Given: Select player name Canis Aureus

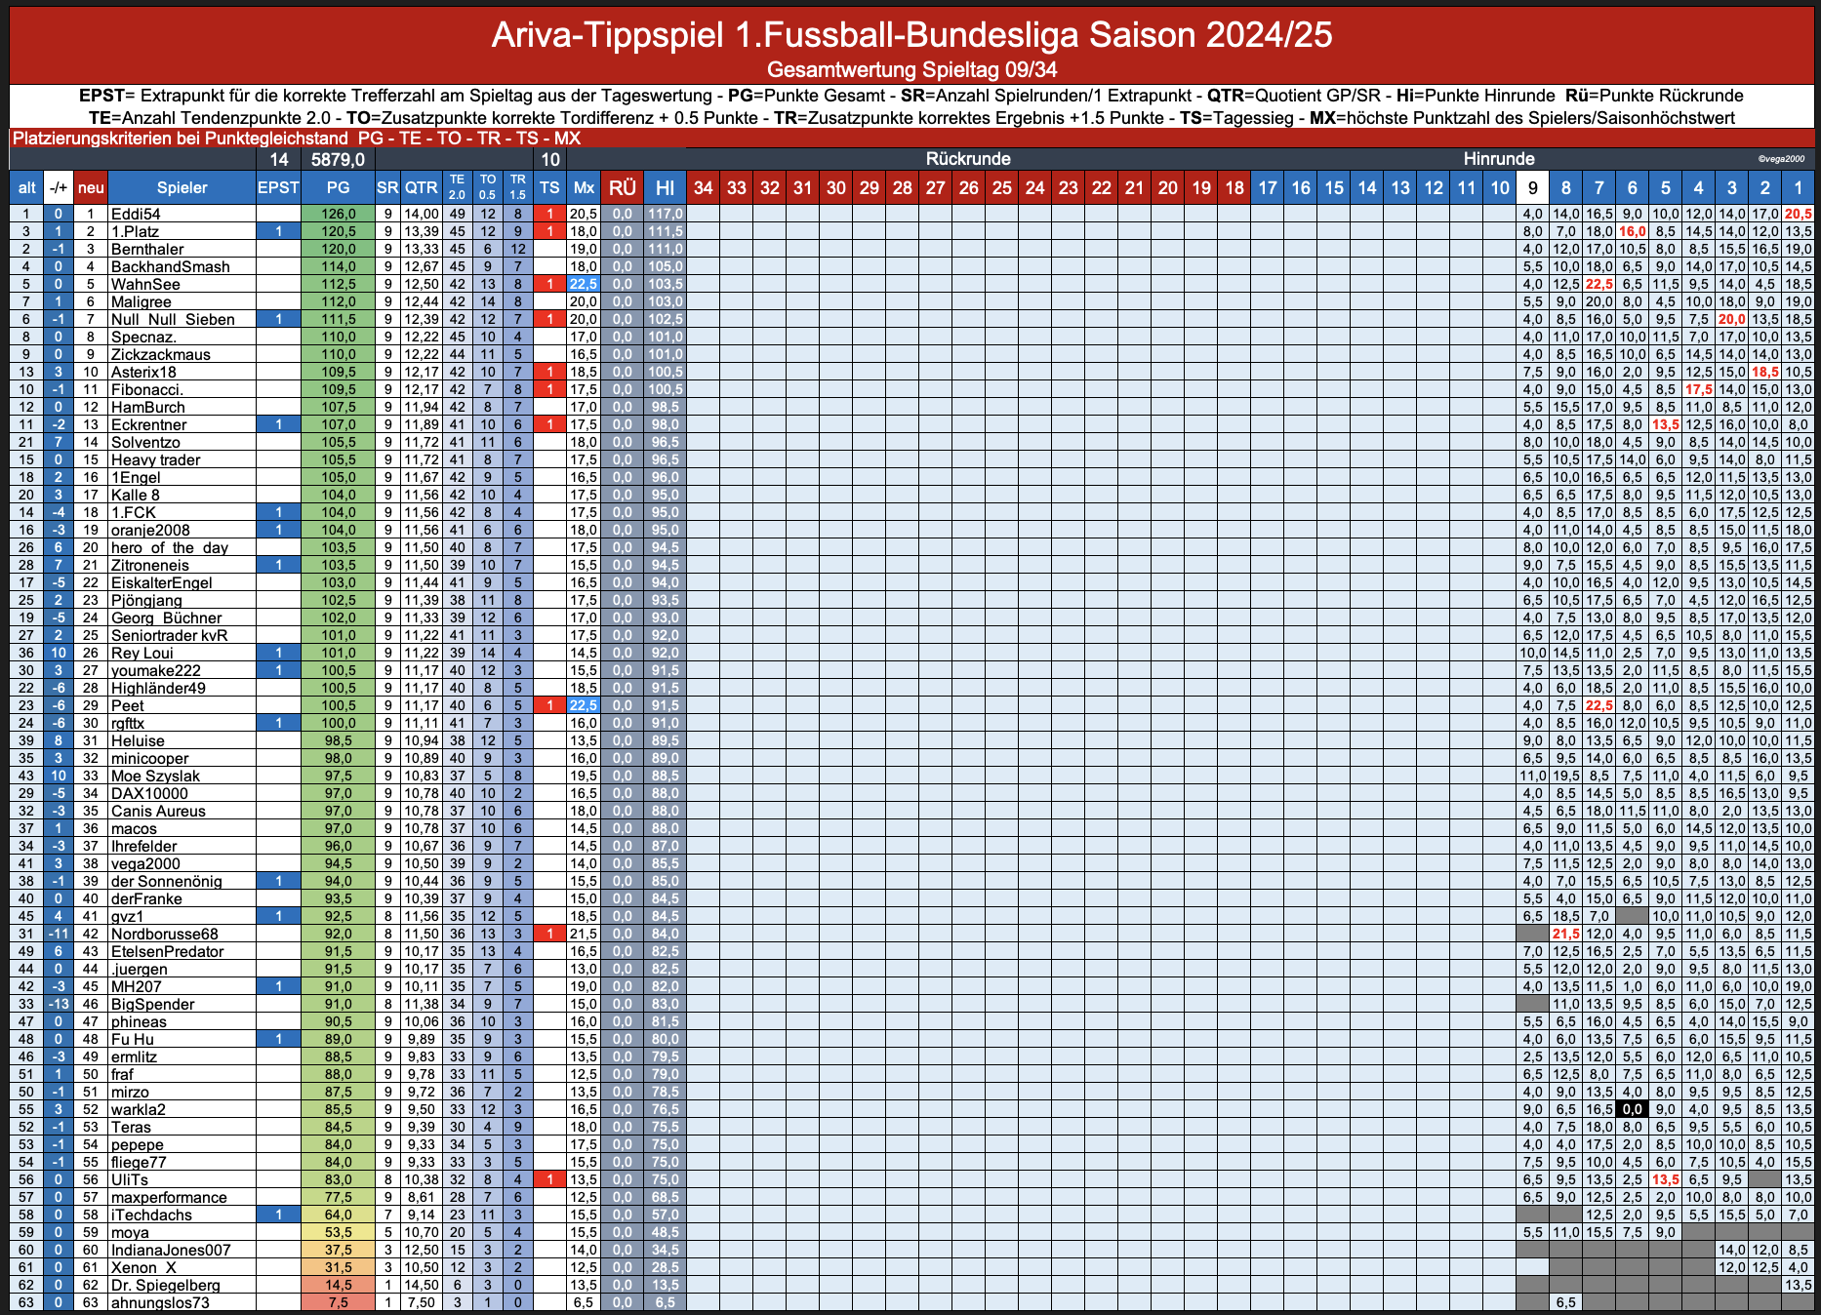Looking at the screenshot, I should point(158,811).
